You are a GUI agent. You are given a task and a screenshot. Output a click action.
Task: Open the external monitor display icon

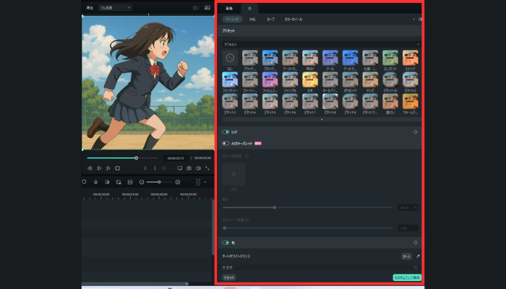pos(180,168)
